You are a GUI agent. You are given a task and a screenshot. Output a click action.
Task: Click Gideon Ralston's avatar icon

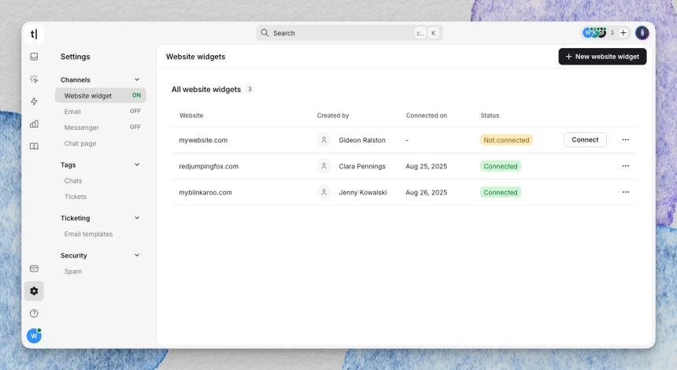[x=324, y=140]
